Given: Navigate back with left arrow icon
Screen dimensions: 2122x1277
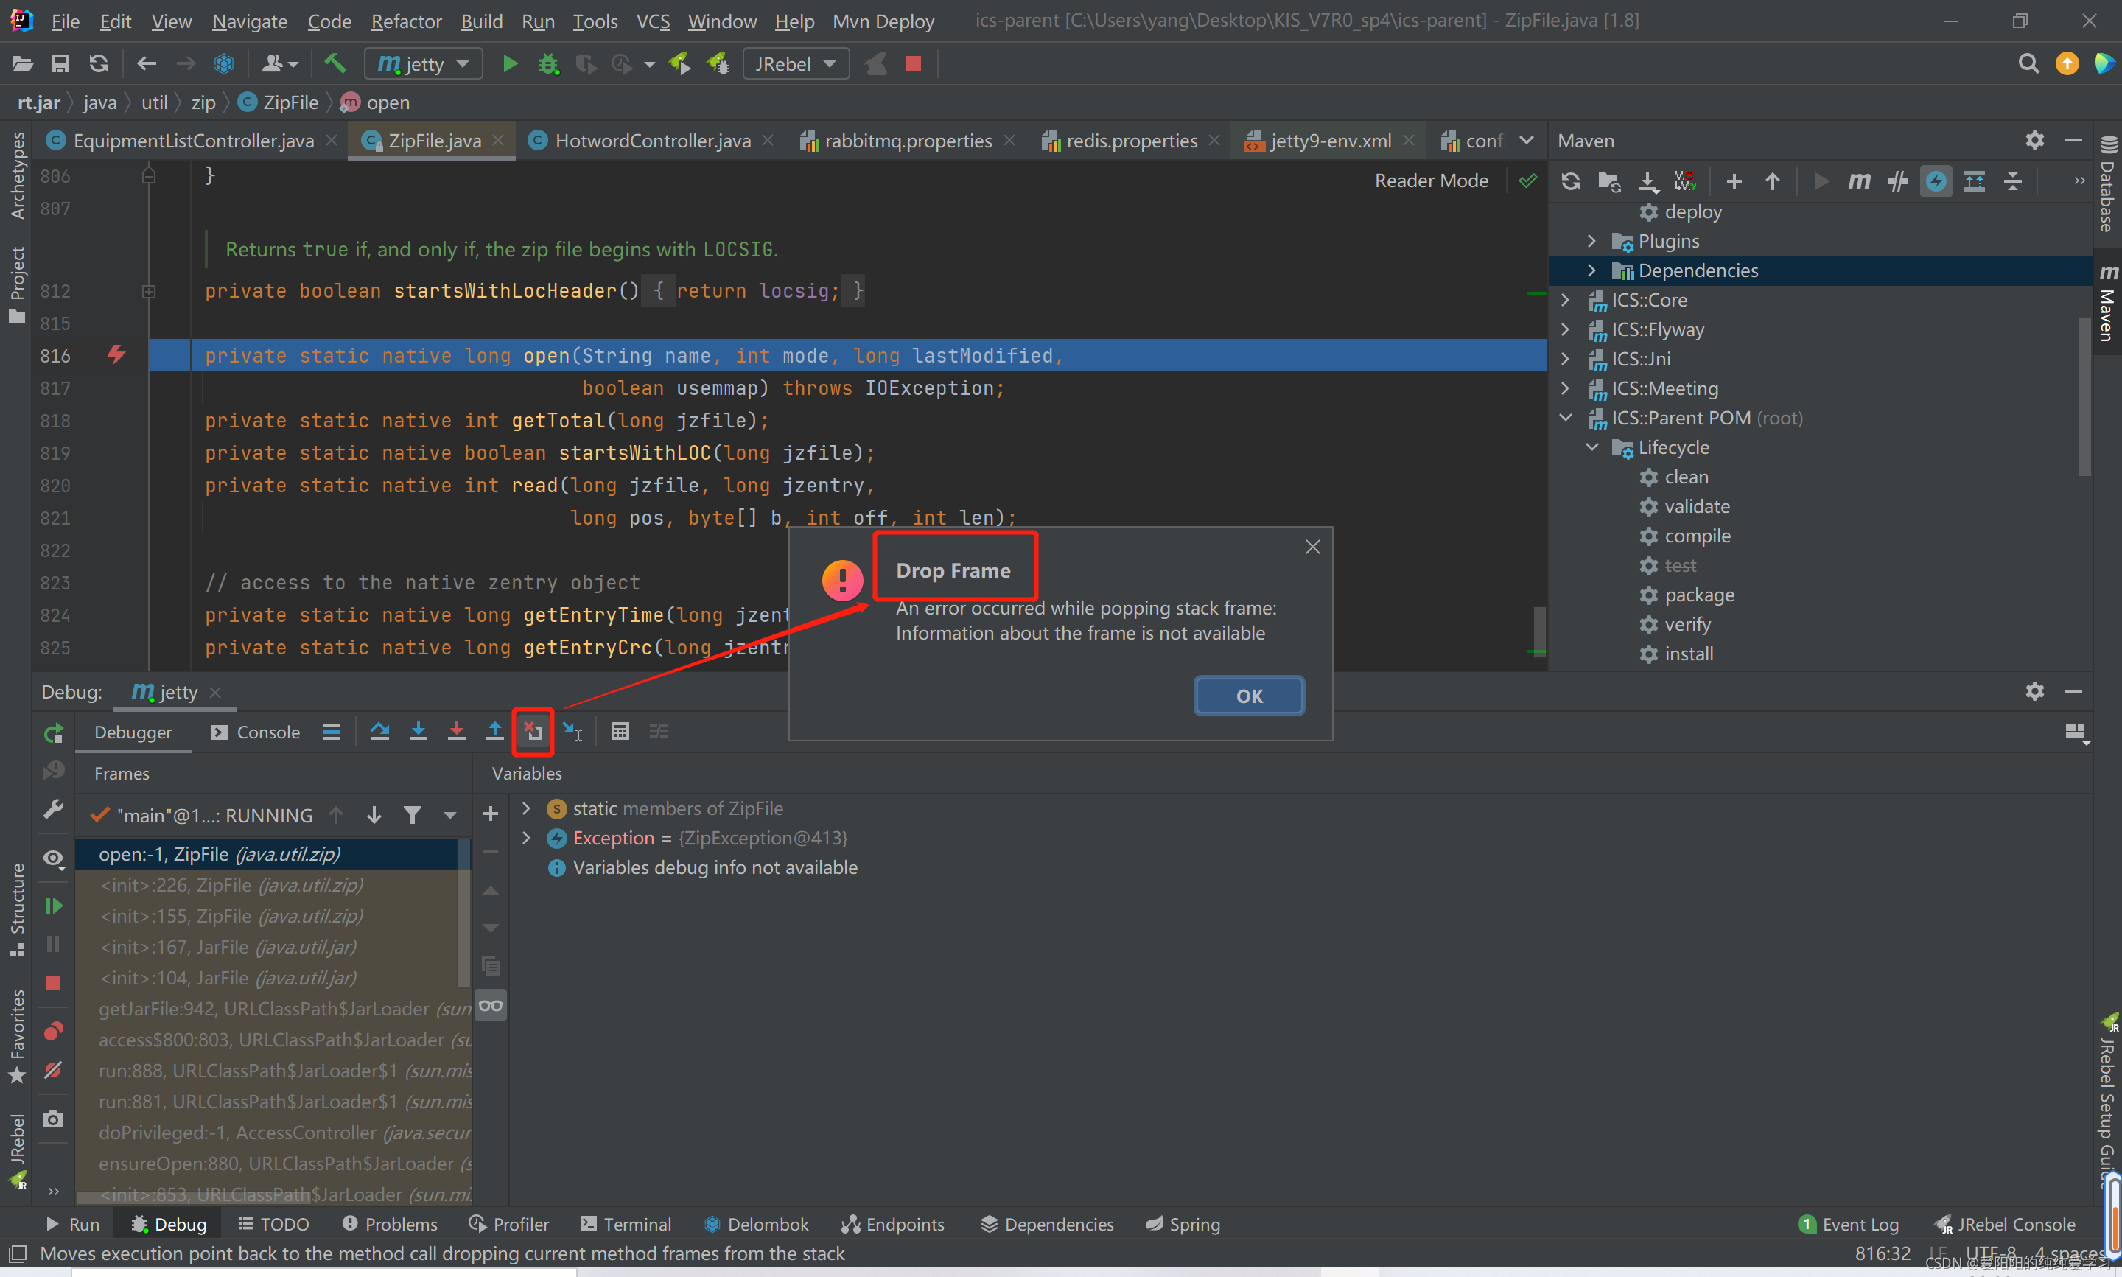Looking at the screenshot, I should point(146,63).
